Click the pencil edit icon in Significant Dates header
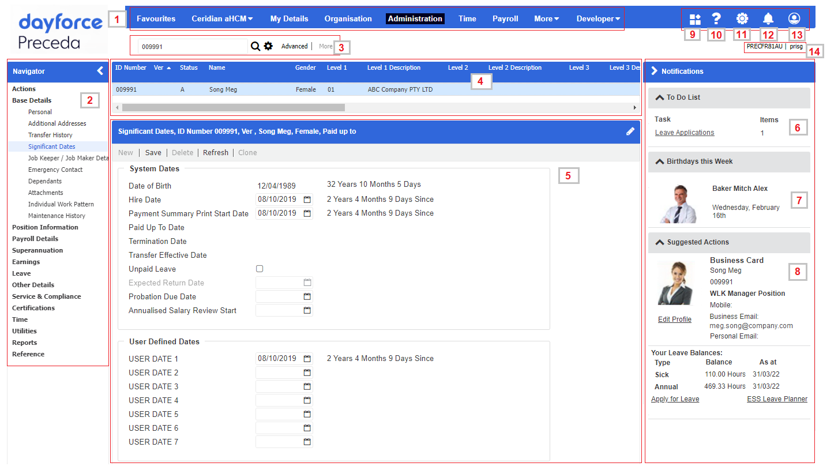 (x=630, y=131)
